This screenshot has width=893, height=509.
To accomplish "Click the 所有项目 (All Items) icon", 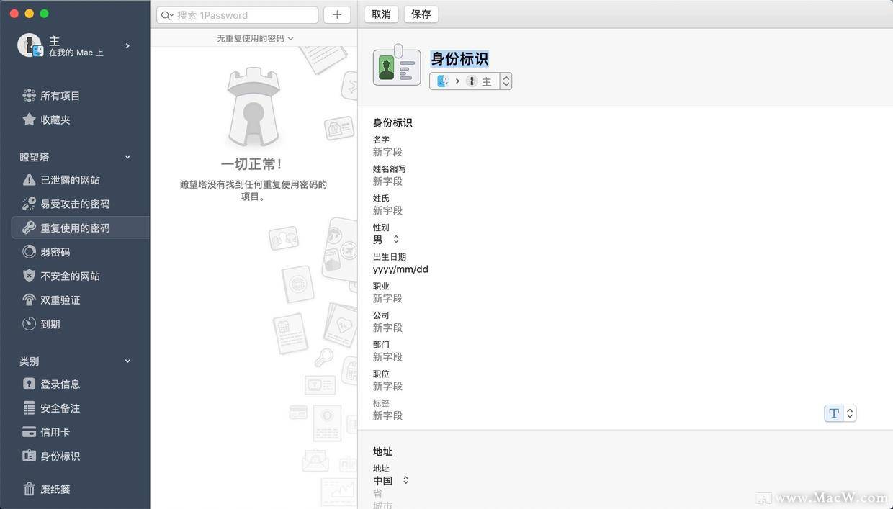I will (29, 96).
